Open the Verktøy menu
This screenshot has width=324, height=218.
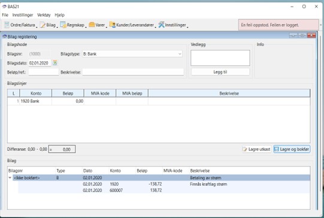click(44, 15)
